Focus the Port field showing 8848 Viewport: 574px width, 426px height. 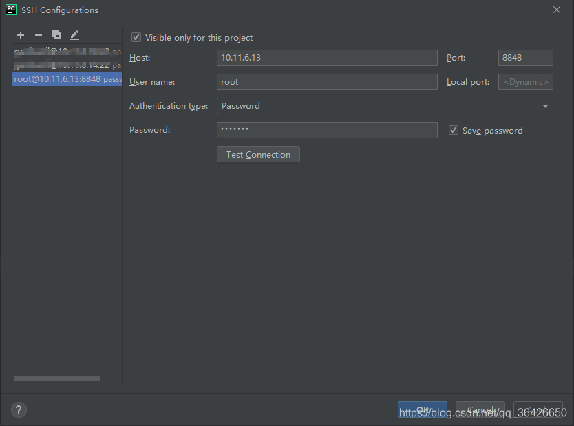click(x=525, y=58)
